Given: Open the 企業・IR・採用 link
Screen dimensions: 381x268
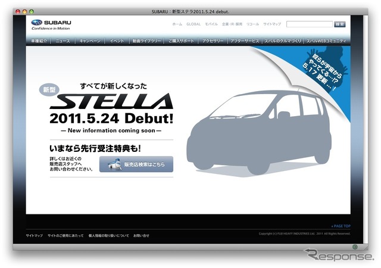Looking at the screenshot, I should point(232,24).
